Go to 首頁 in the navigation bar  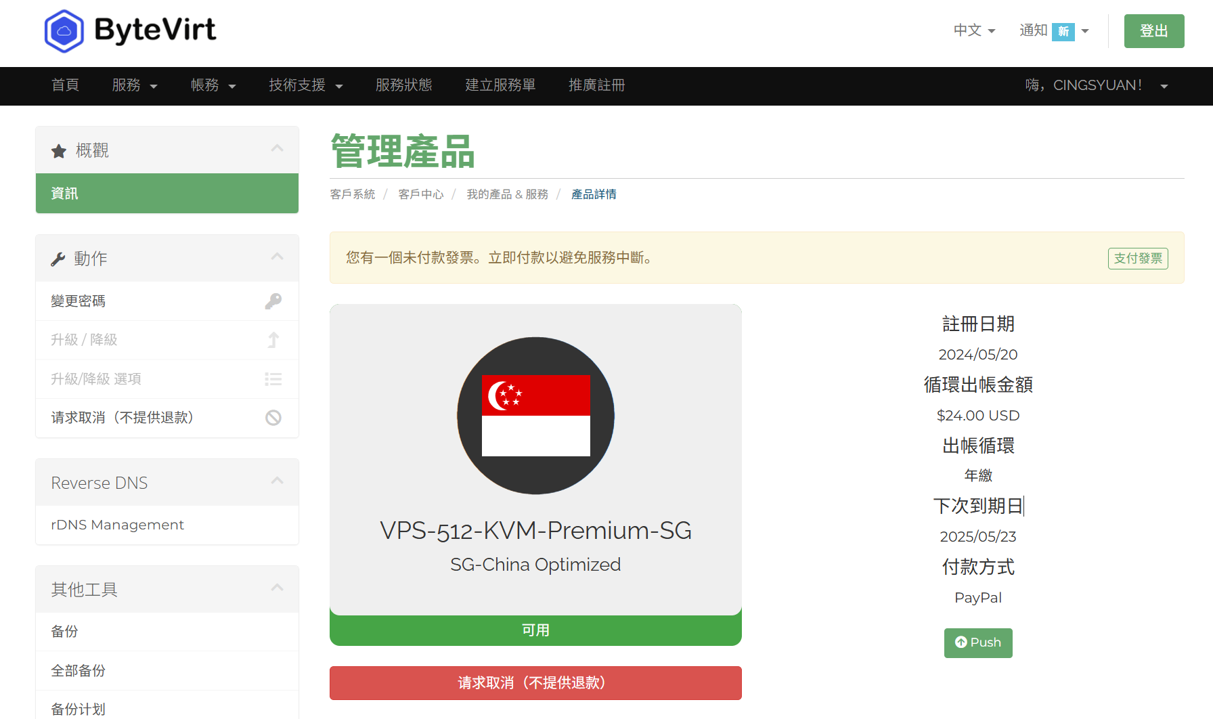(66, 85)
